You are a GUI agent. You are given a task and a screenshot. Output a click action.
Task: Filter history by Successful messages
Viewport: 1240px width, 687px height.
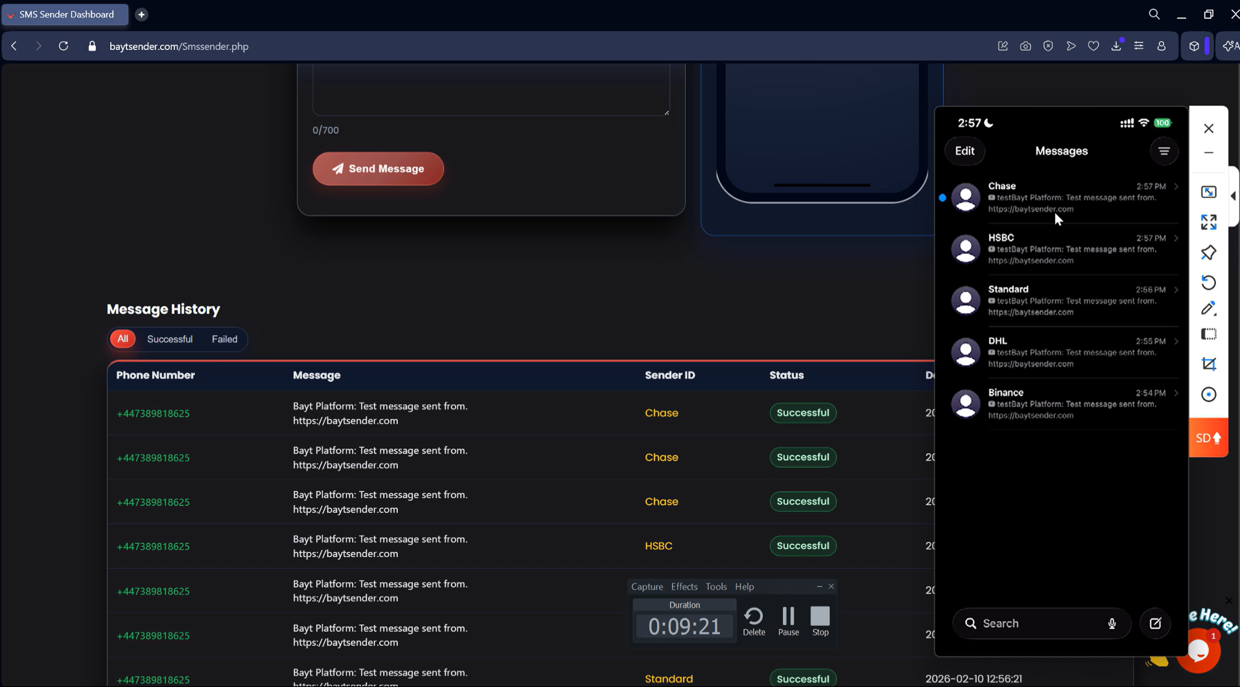170,339
